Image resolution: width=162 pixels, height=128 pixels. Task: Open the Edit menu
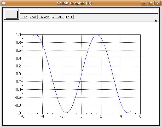(x=70, y=17)
